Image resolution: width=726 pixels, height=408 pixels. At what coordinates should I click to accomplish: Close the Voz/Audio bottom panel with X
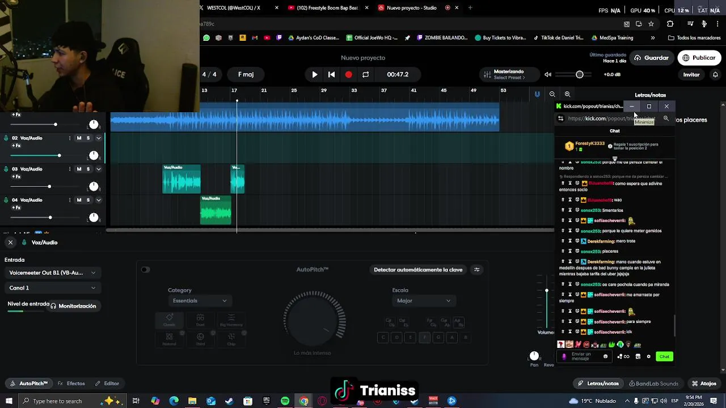10,243
